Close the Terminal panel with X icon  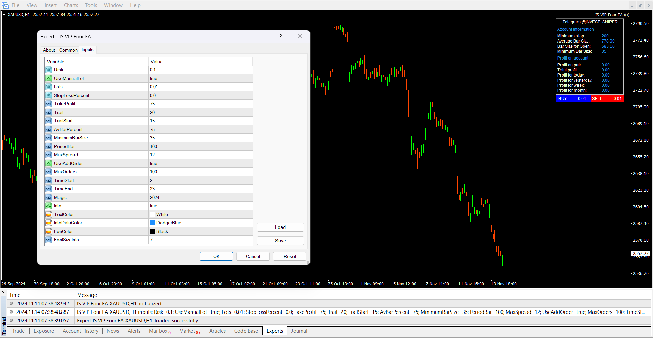[x=3, y=292]
